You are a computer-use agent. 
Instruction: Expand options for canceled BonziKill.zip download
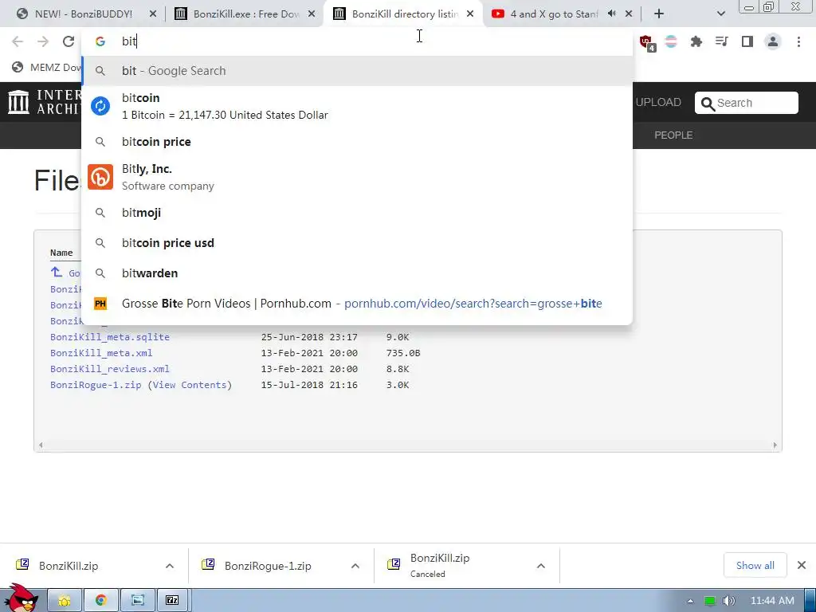[541, 566]
